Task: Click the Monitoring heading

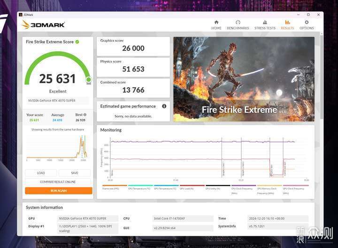Action: 111,130
